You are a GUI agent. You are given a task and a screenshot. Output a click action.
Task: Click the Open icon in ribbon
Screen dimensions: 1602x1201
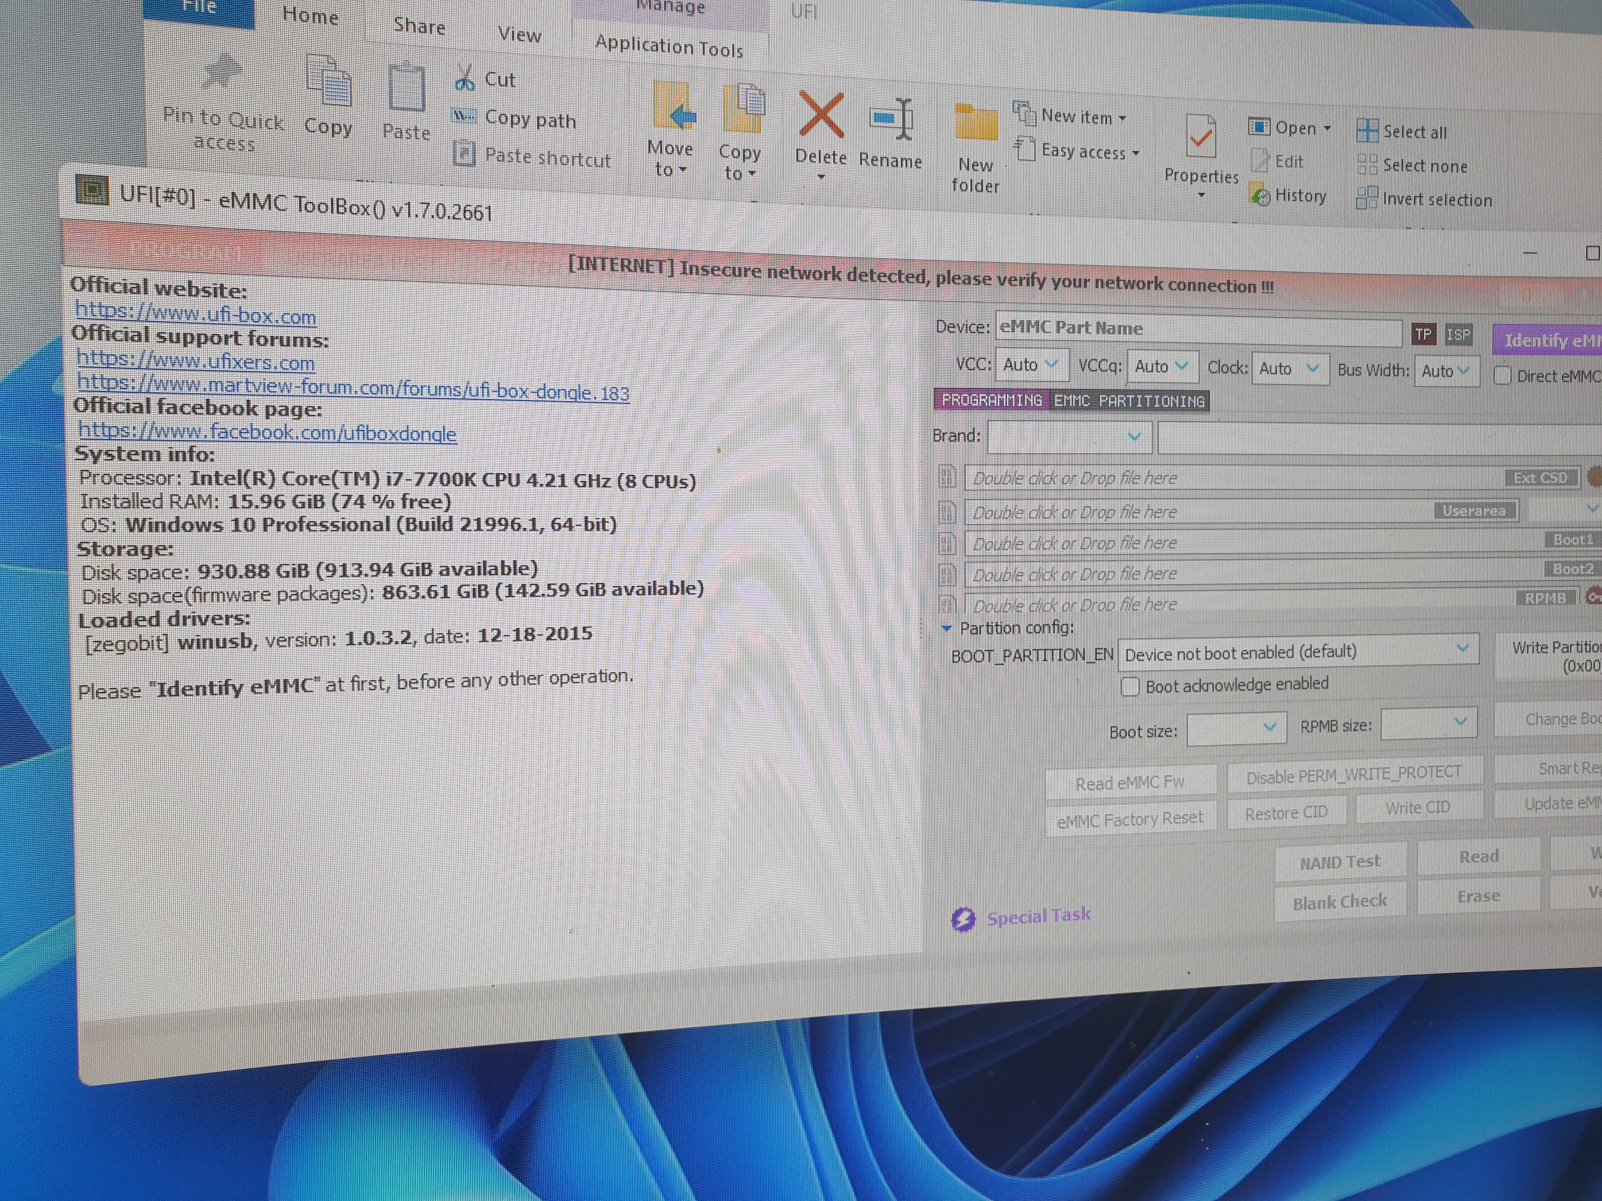[x=1259, y=127]
